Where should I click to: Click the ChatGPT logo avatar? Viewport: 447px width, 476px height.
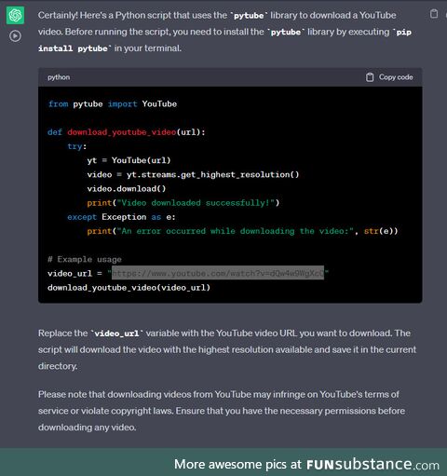(15, 16)
